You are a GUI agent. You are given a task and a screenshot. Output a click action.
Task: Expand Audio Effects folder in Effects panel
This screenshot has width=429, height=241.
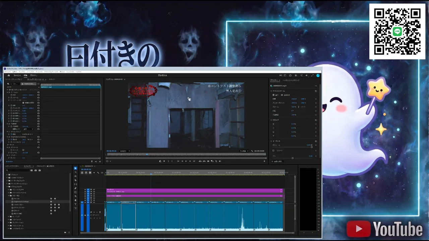click(7, 181)
